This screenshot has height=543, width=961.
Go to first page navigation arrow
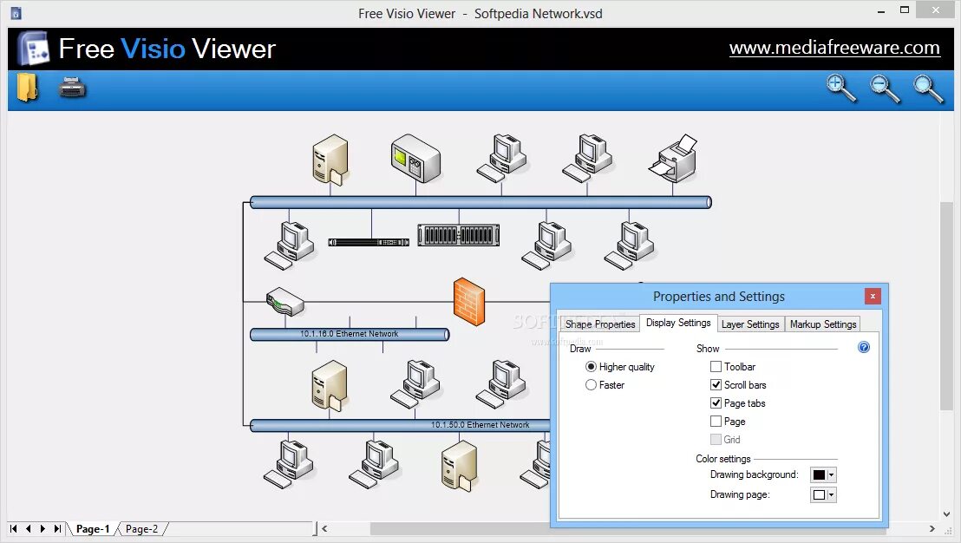(x=14, y=528)
